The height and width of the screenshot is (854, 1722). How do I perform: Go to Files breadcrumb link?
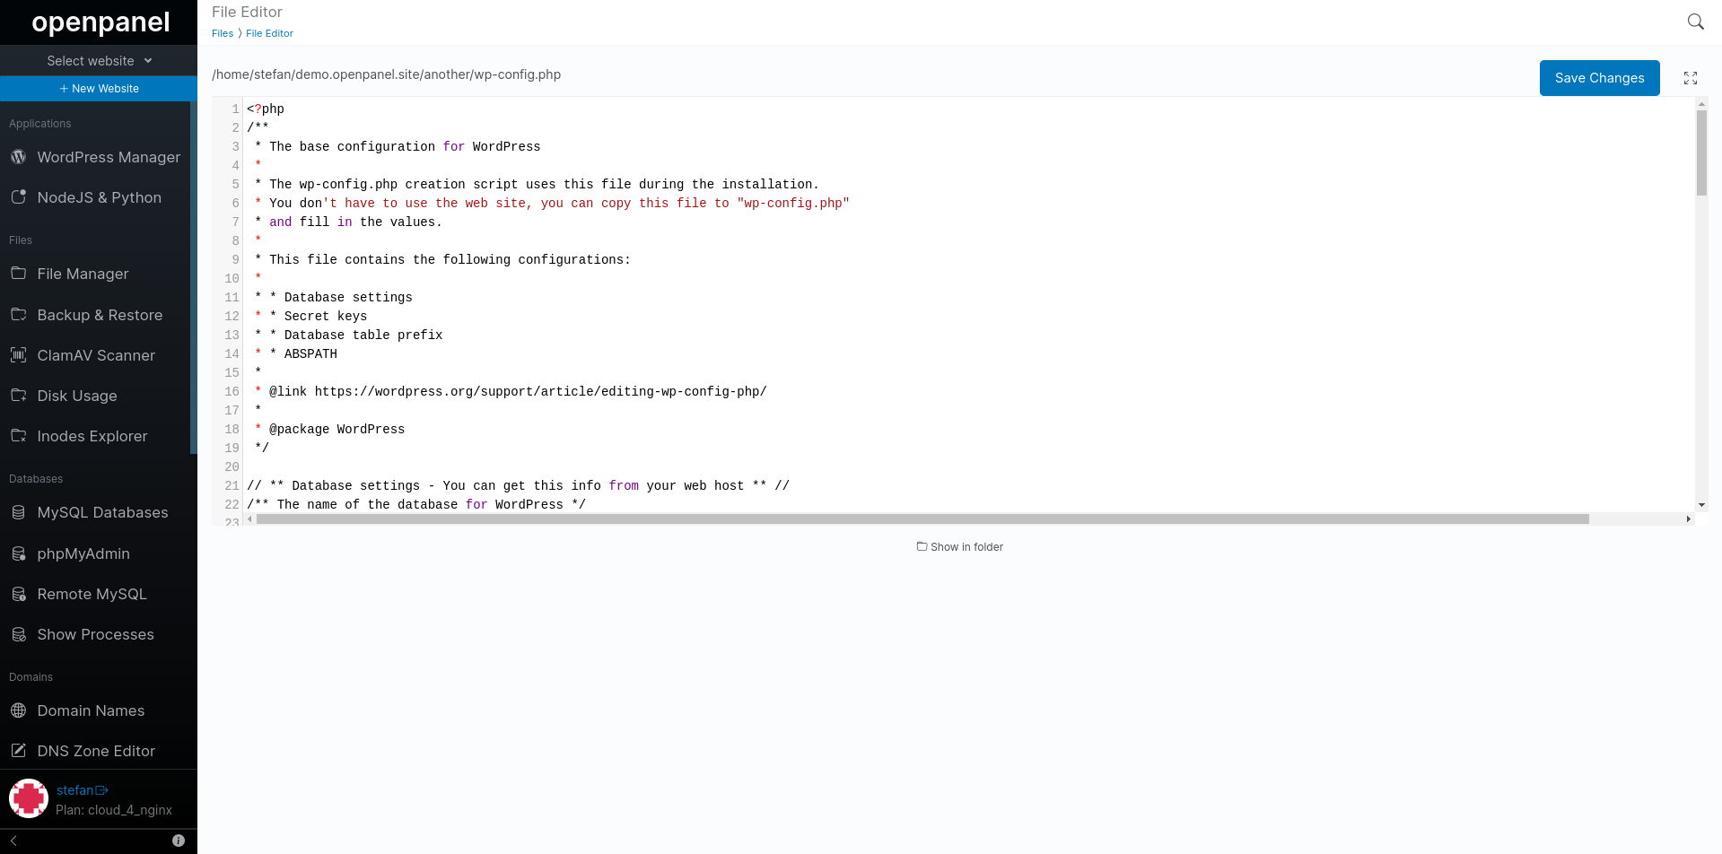click(x=223, y=33)
